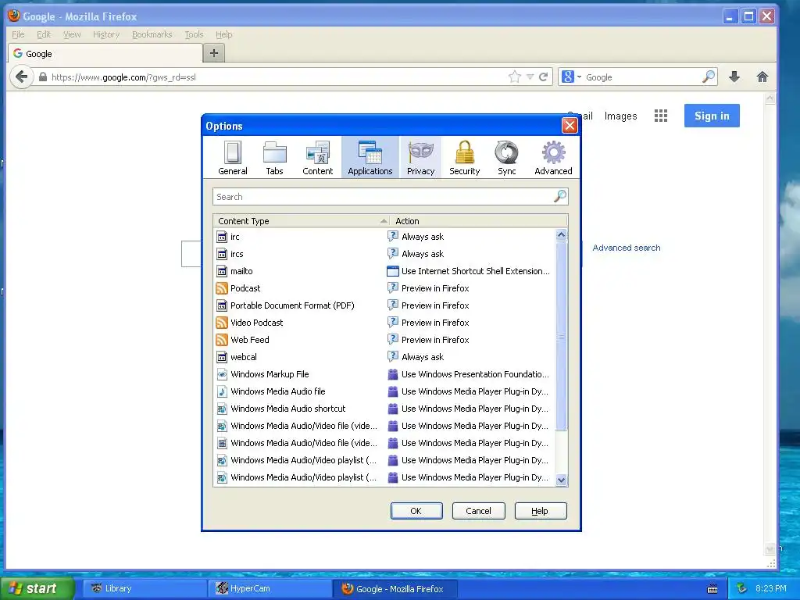Screen dimensions: 800x600
Task: Open the History menu
Action: pos(106,34)
